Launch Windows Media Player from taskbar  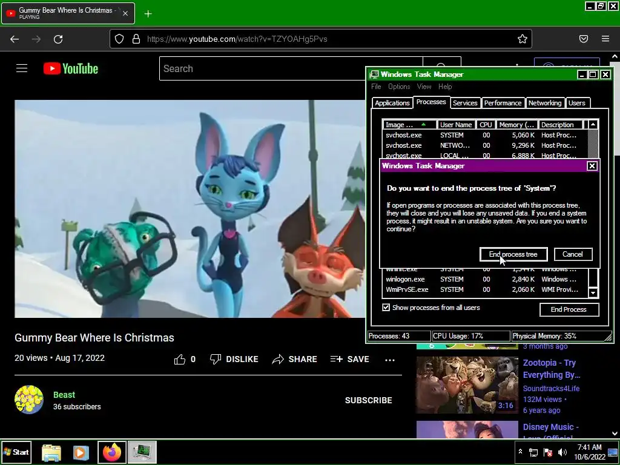point(81,452)
